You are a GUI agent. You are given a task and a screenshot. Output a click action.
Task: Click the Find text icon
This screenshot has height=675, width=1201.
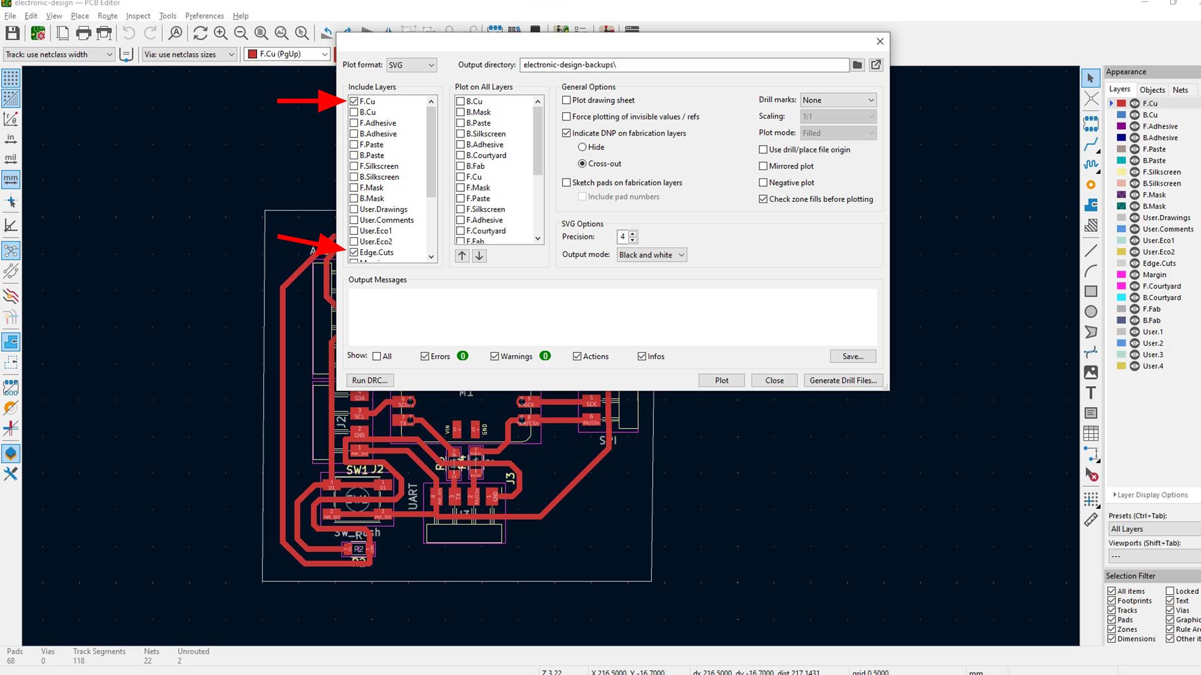click(176, 33)
